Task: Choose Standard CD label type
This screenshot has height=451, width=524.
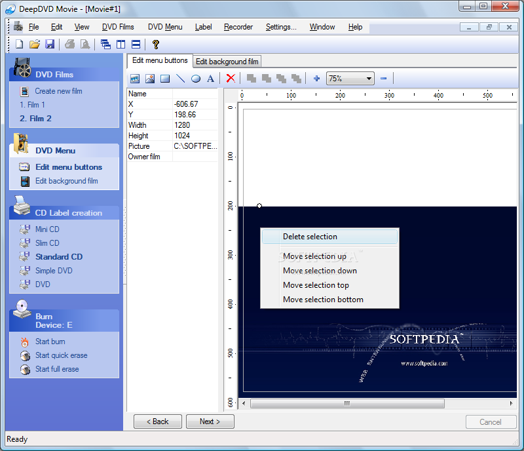Action: point(59,256)
